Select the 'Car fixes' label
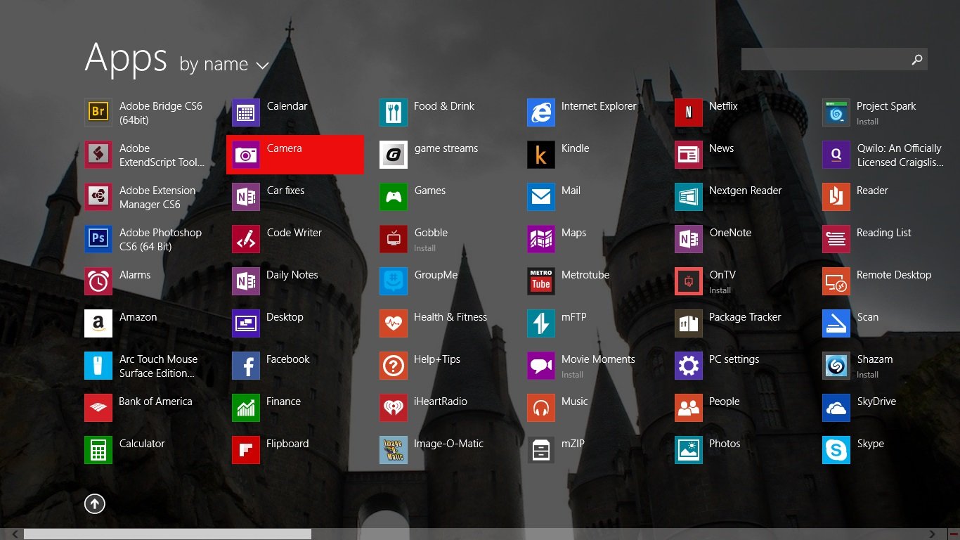Viewport: 960px width, 540px height. coord(285,191)
